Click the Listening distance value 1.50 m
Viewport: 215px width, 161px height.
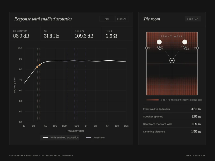tap(196, 131)
